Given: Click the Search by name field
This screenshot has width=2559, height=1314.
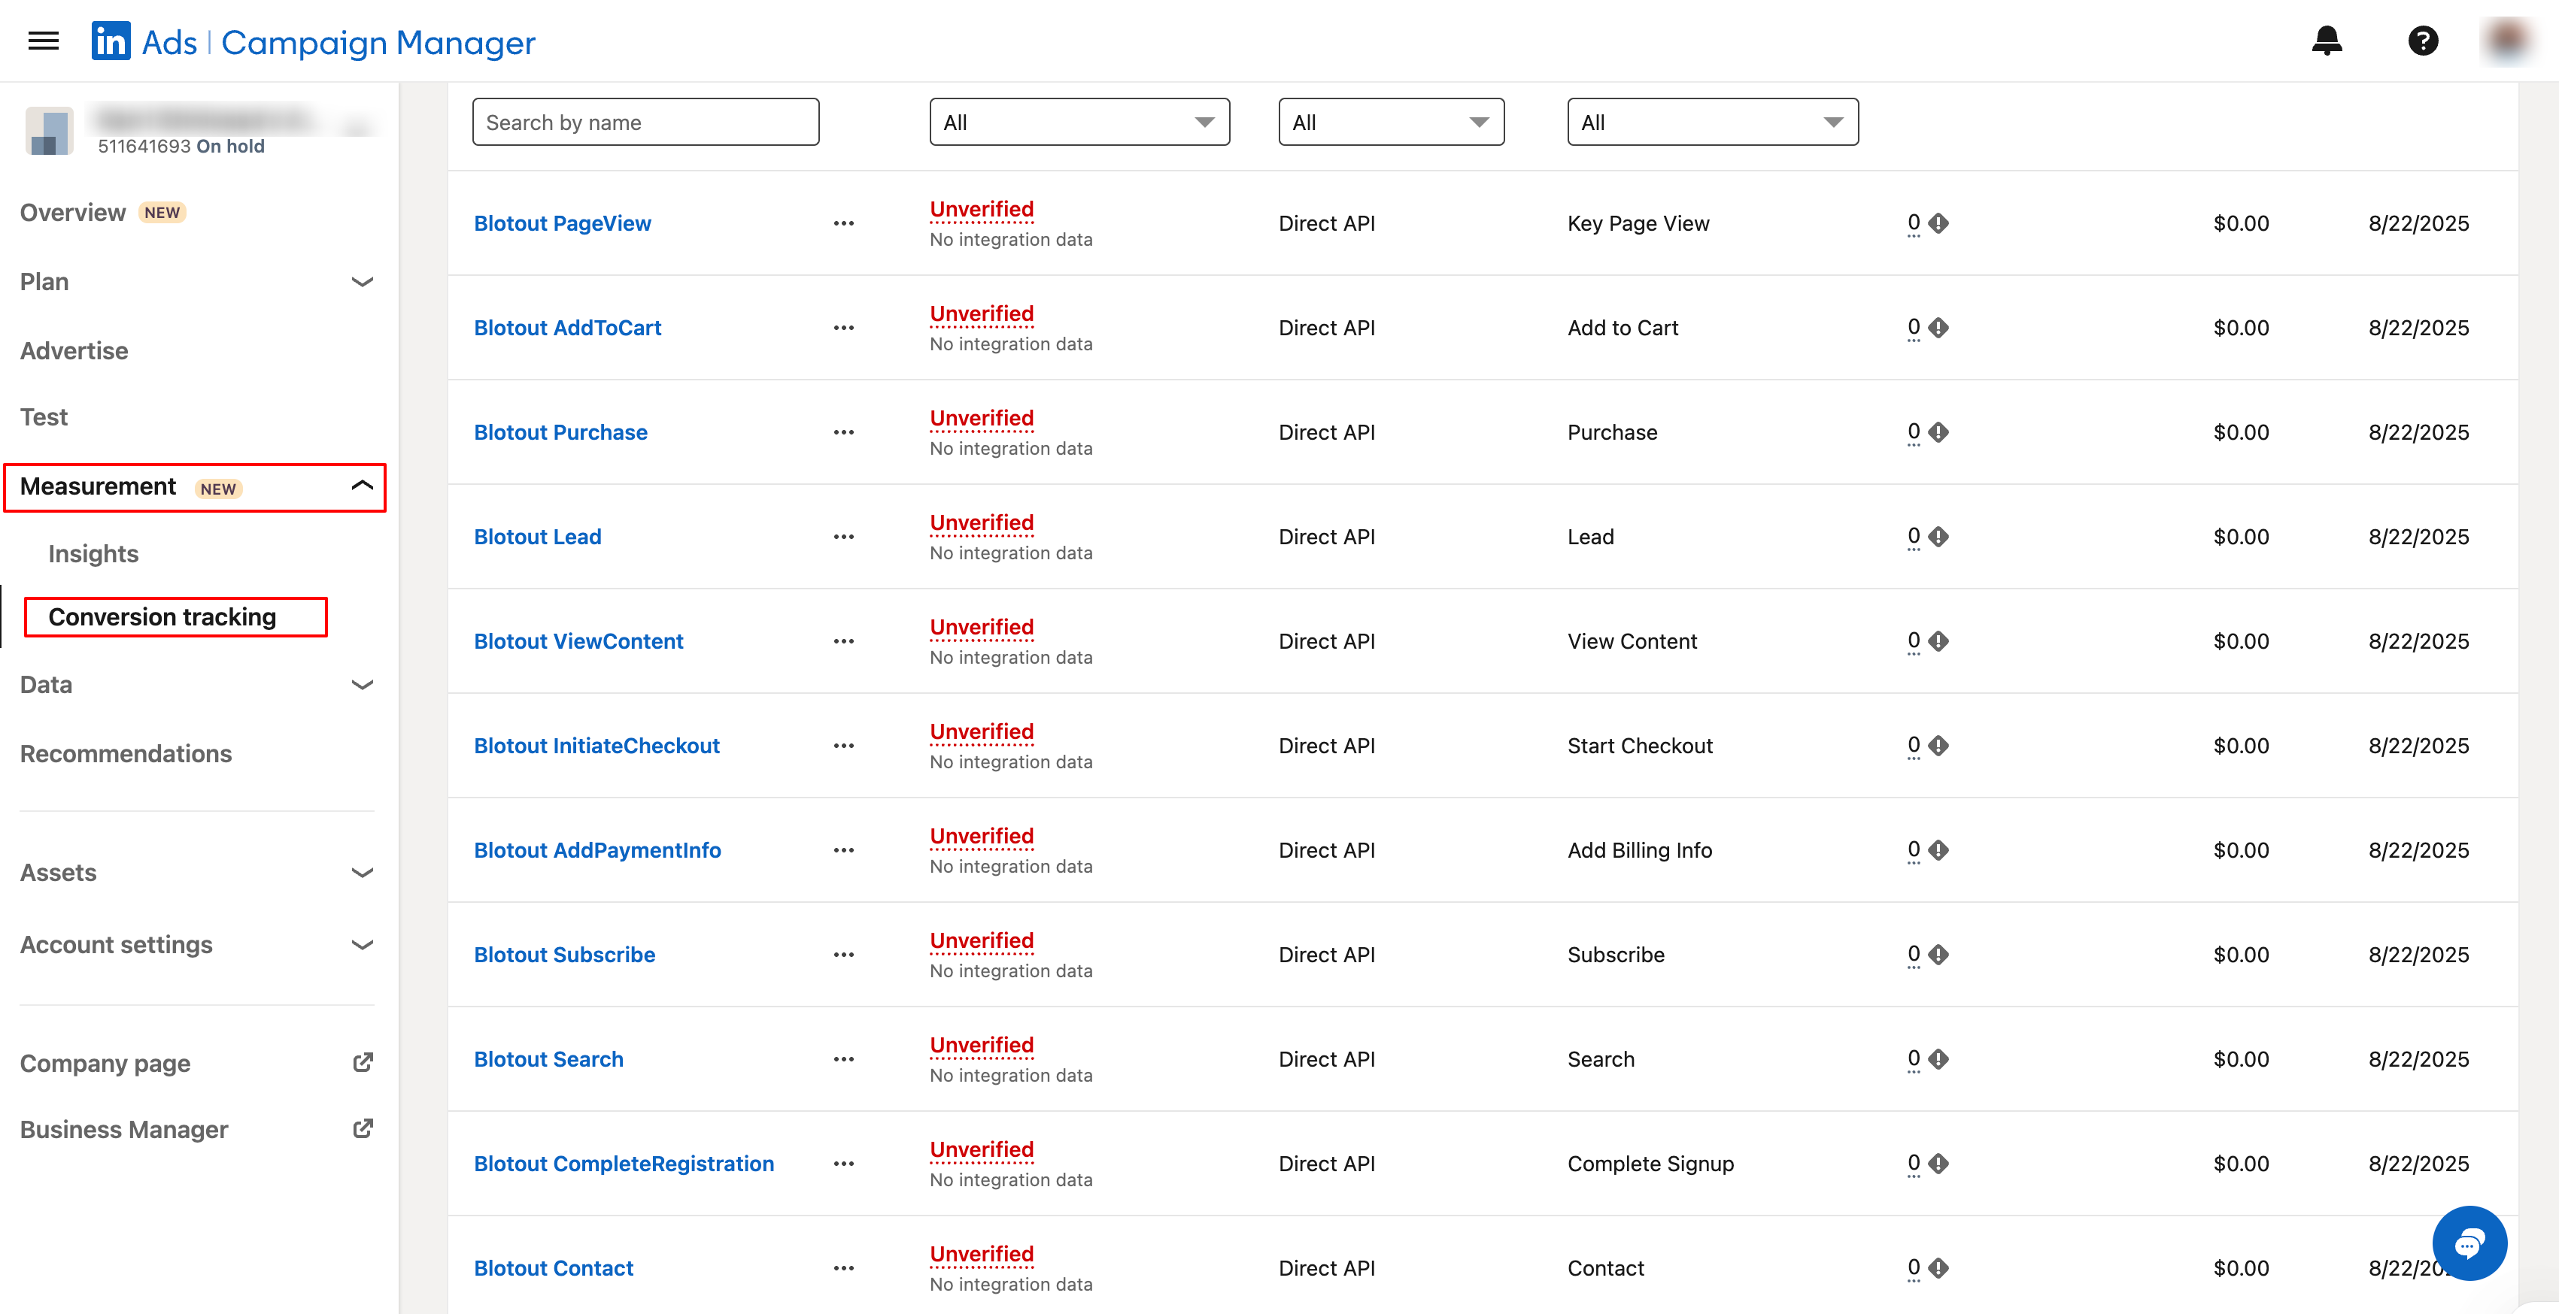Looking at the screenshot, I should click(645, 122).
